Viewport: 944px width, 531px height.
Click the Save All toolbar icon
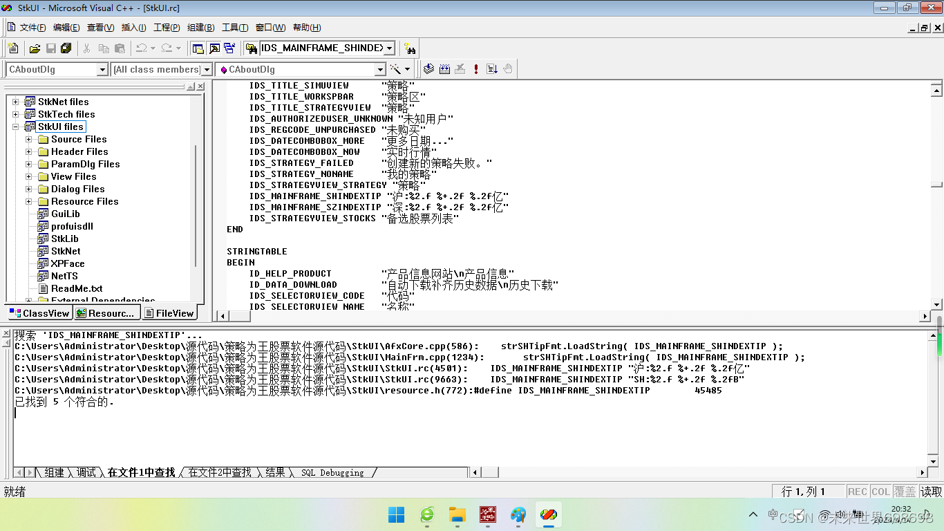click(66, 48)
